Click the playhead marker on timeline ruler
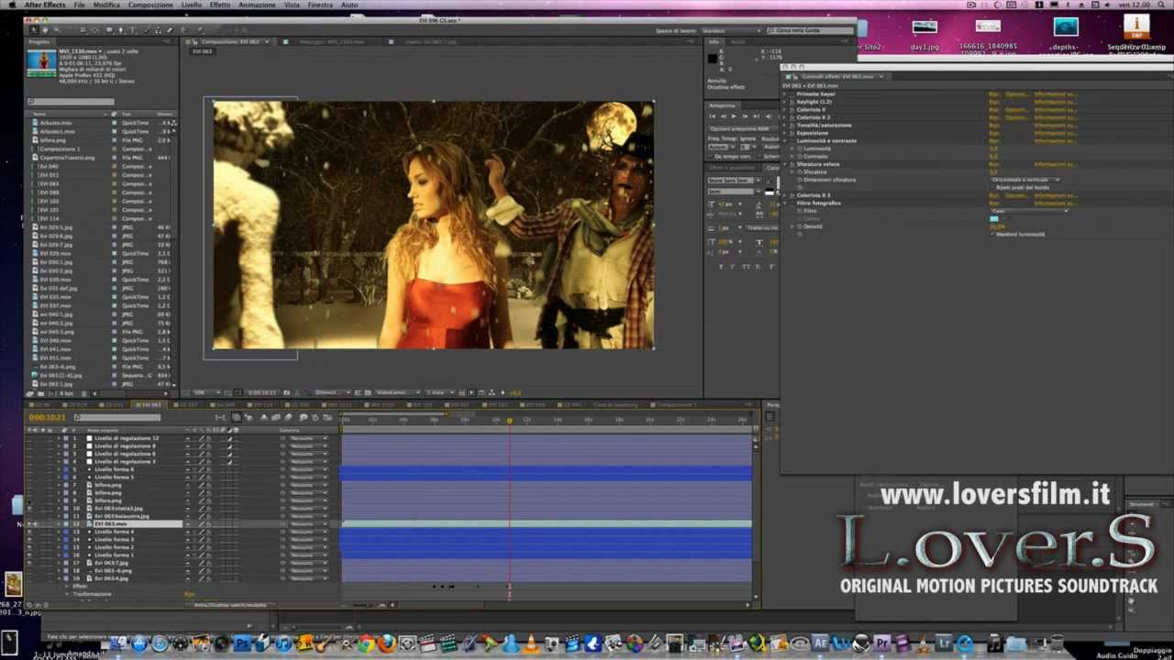The height and width of the screenshot is (660, 1174). (510, 420)
